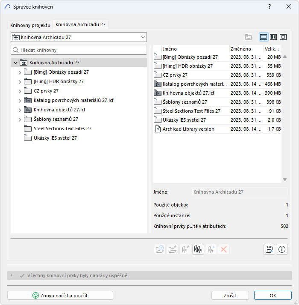299x305 pixels.
Task: Open the library info (i) icon
Action: [282, 249]
